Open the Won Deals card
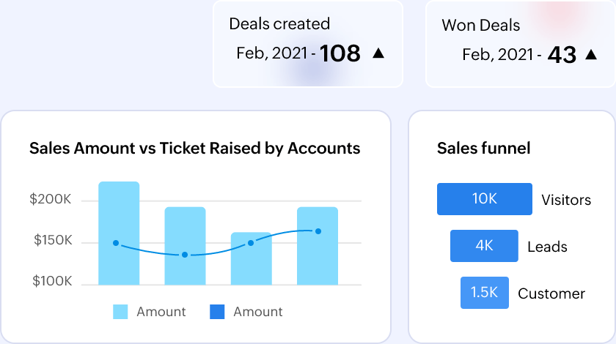Viewport: 616px width, 344px height. pyautogui.click(x=521, y=44)
